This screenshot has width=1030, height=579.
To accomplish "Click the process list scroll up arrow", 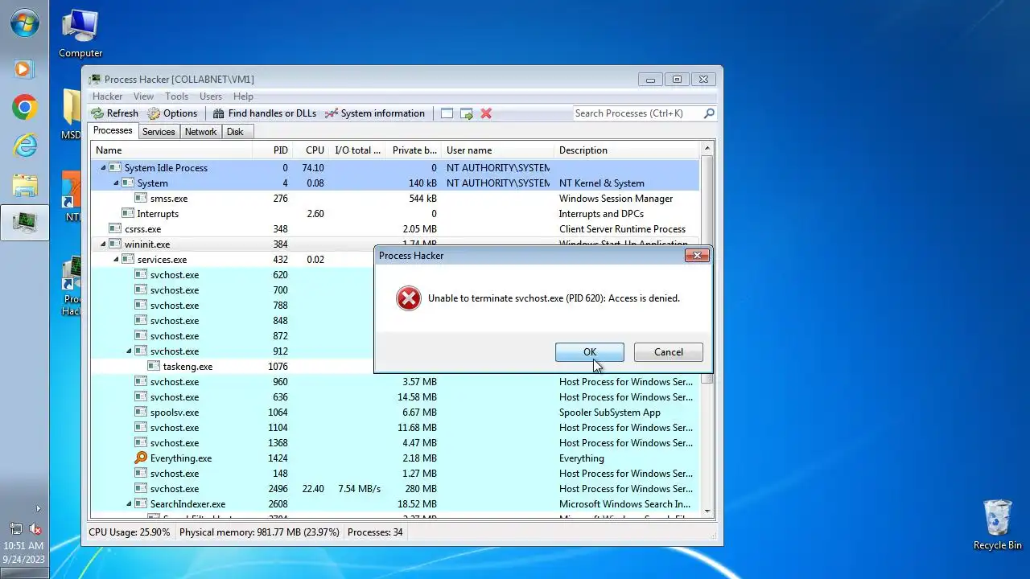I will pyautogui.click(x=707, y=149).
